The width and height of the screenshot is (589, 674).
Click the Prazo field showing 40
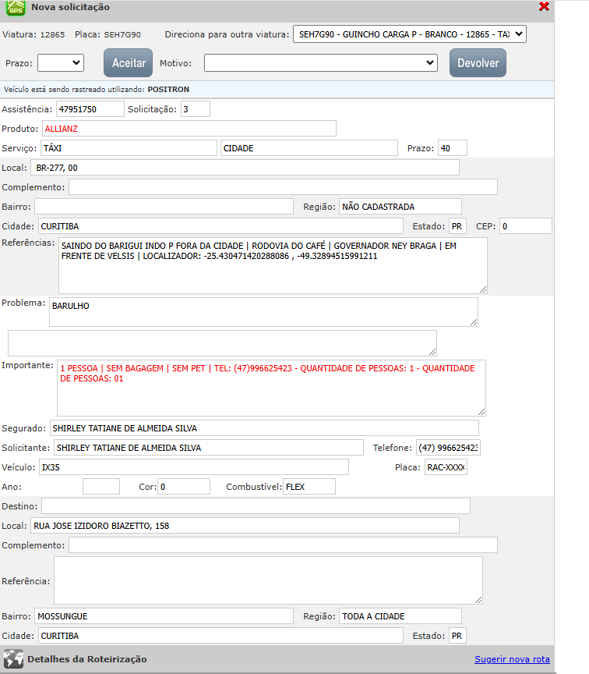pos(453,148)
